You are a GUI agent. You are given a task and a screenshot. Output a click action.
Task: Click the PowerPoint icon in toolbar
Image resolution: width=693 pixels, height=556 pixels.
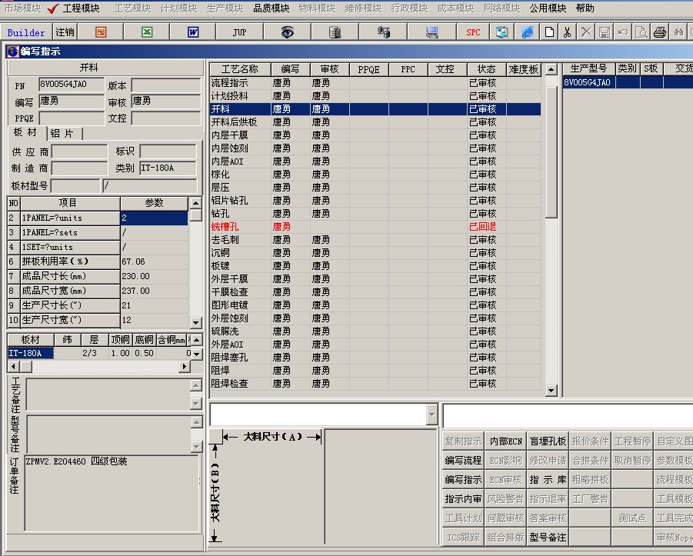[x=101, y=32]
